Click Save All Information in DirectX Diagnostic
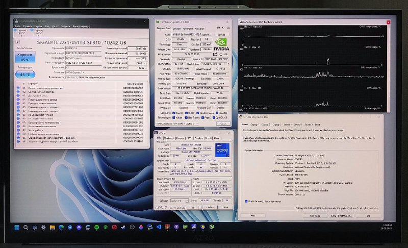408x248 pixels. coord(341,216)
